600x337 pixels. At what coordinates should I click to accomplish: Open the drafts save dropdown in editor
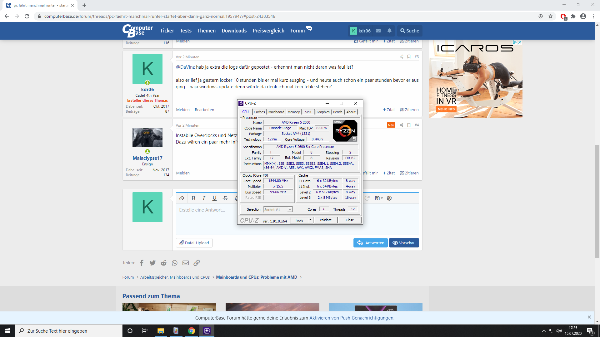tap(378, 198)
